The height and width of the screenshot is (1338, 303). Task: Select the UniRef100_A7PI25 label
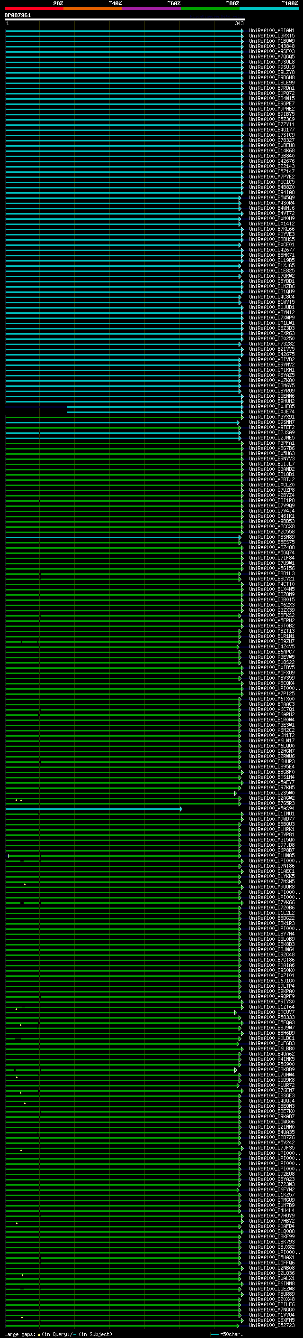pos(271,693)
